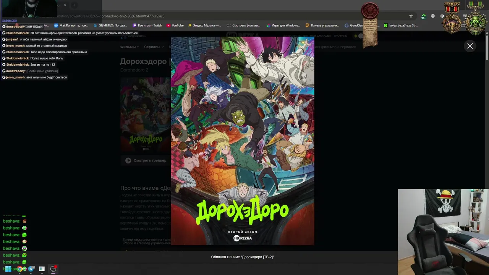
Task: Bookmark this page with the star icon
Action: [x=411, y=16]
